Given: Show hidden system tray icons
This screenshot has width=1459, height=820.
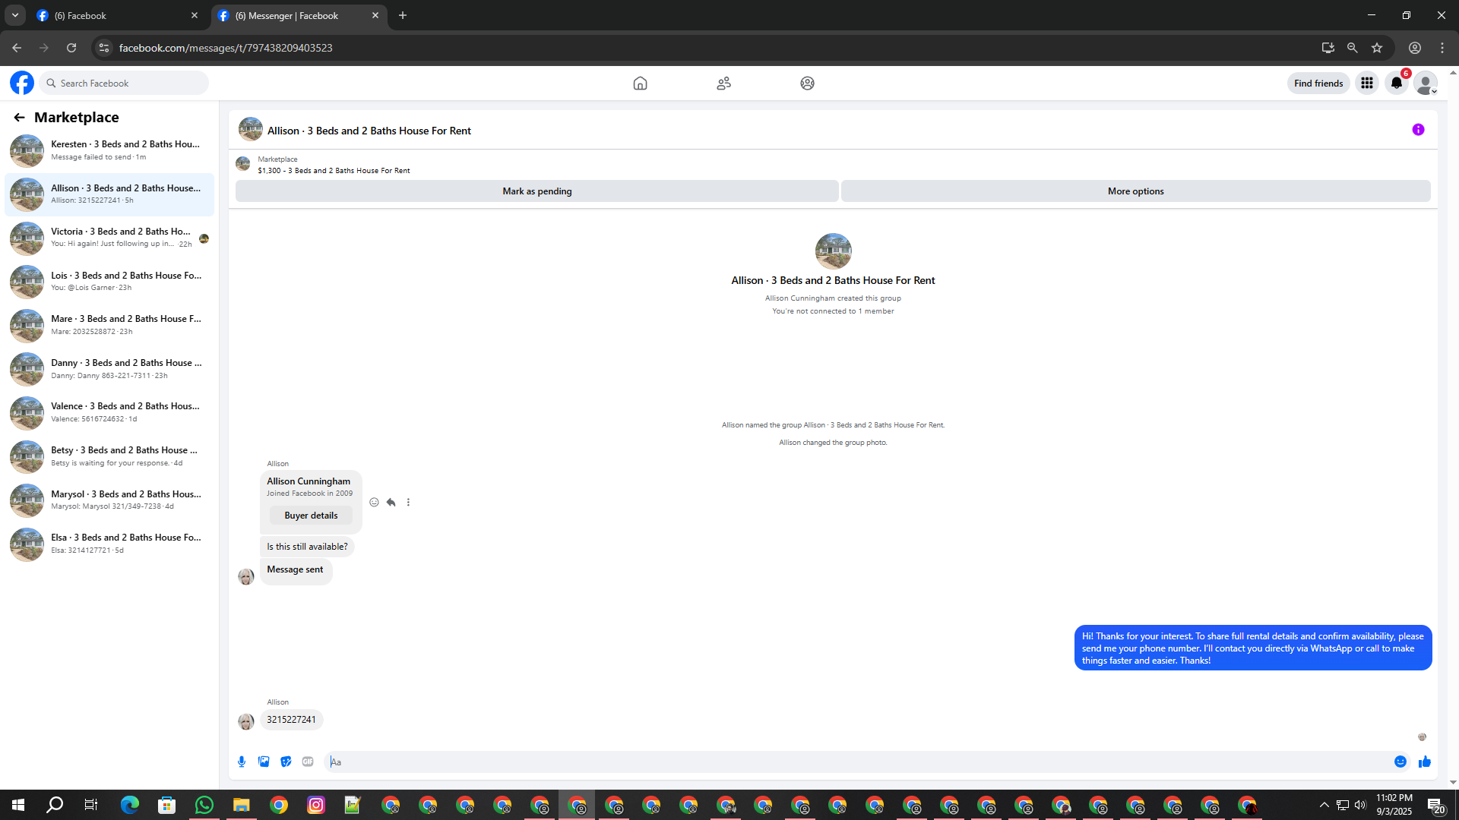Looking at the screenshot, I should coord(1324,805).
